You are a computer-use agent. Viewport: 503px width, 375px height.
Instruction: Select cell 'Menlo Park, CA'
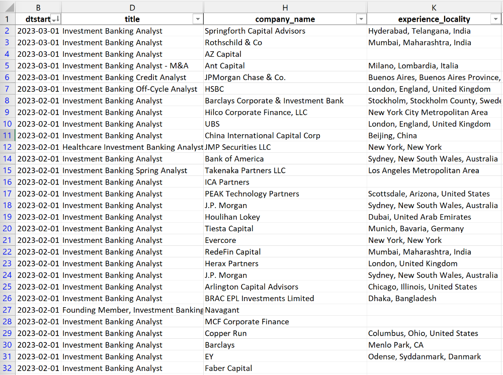pyautogui.click(x=434, y=345)
